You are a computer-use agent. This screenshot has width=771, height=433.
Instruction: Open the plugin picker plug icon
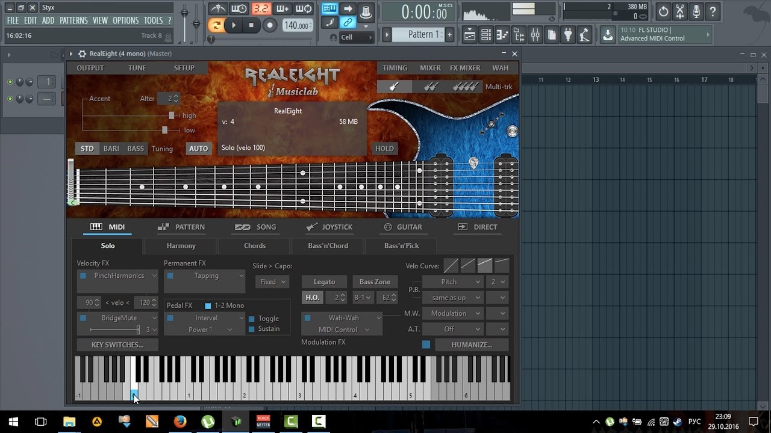[x=568, y=35]
